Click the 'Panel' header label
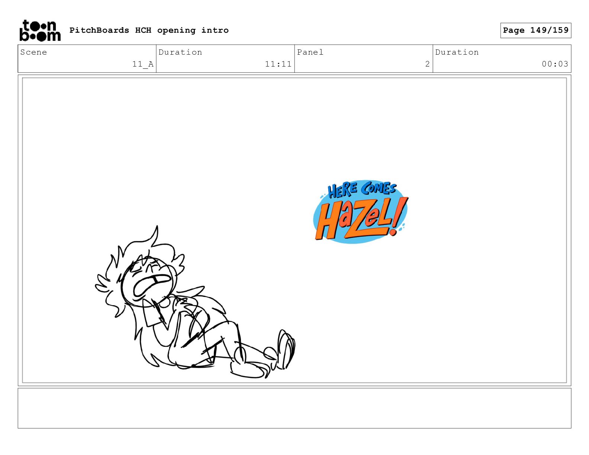589x455 pixels. 310,52
